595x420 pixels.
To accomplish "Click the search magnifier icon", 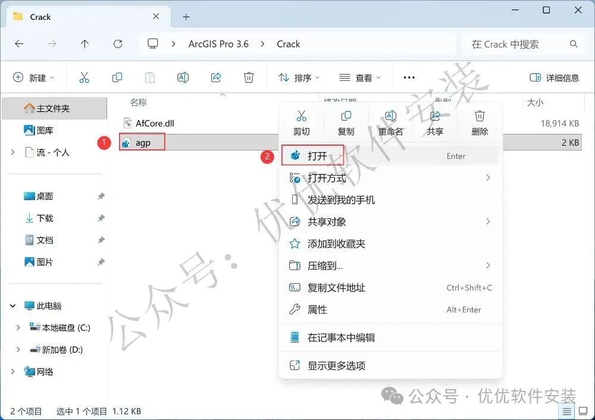I will 574,44.
